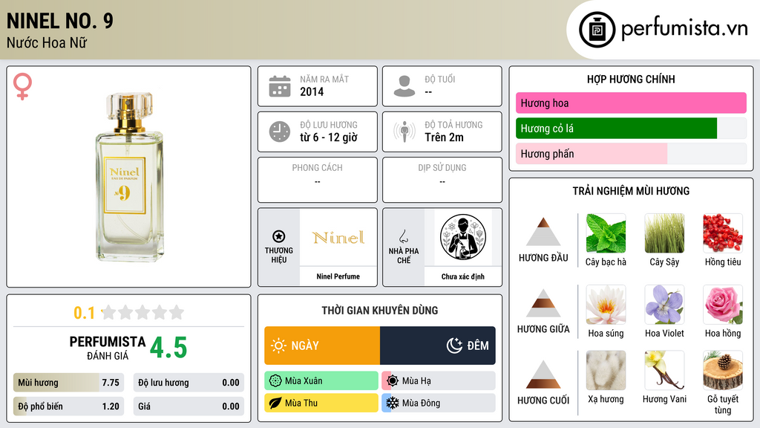The height and width of the screenshot is (428, 760).
Task: Click the Mùa Thu season bar
Action: [321, 403]
